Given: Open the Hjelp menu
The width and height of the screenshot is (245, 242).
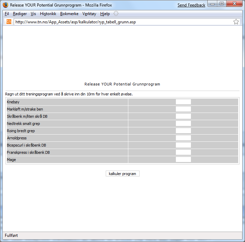Looking at the screenshot, I should click(105, 14).
